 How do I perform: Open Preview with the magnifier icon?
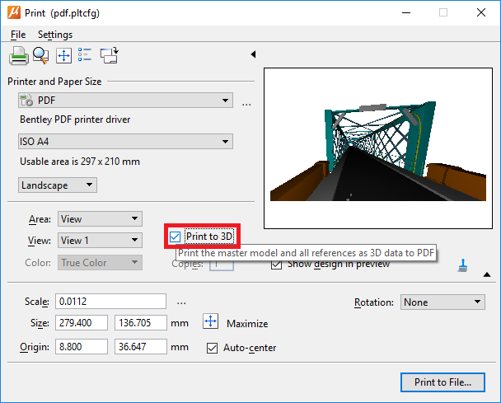coord(40,56)
